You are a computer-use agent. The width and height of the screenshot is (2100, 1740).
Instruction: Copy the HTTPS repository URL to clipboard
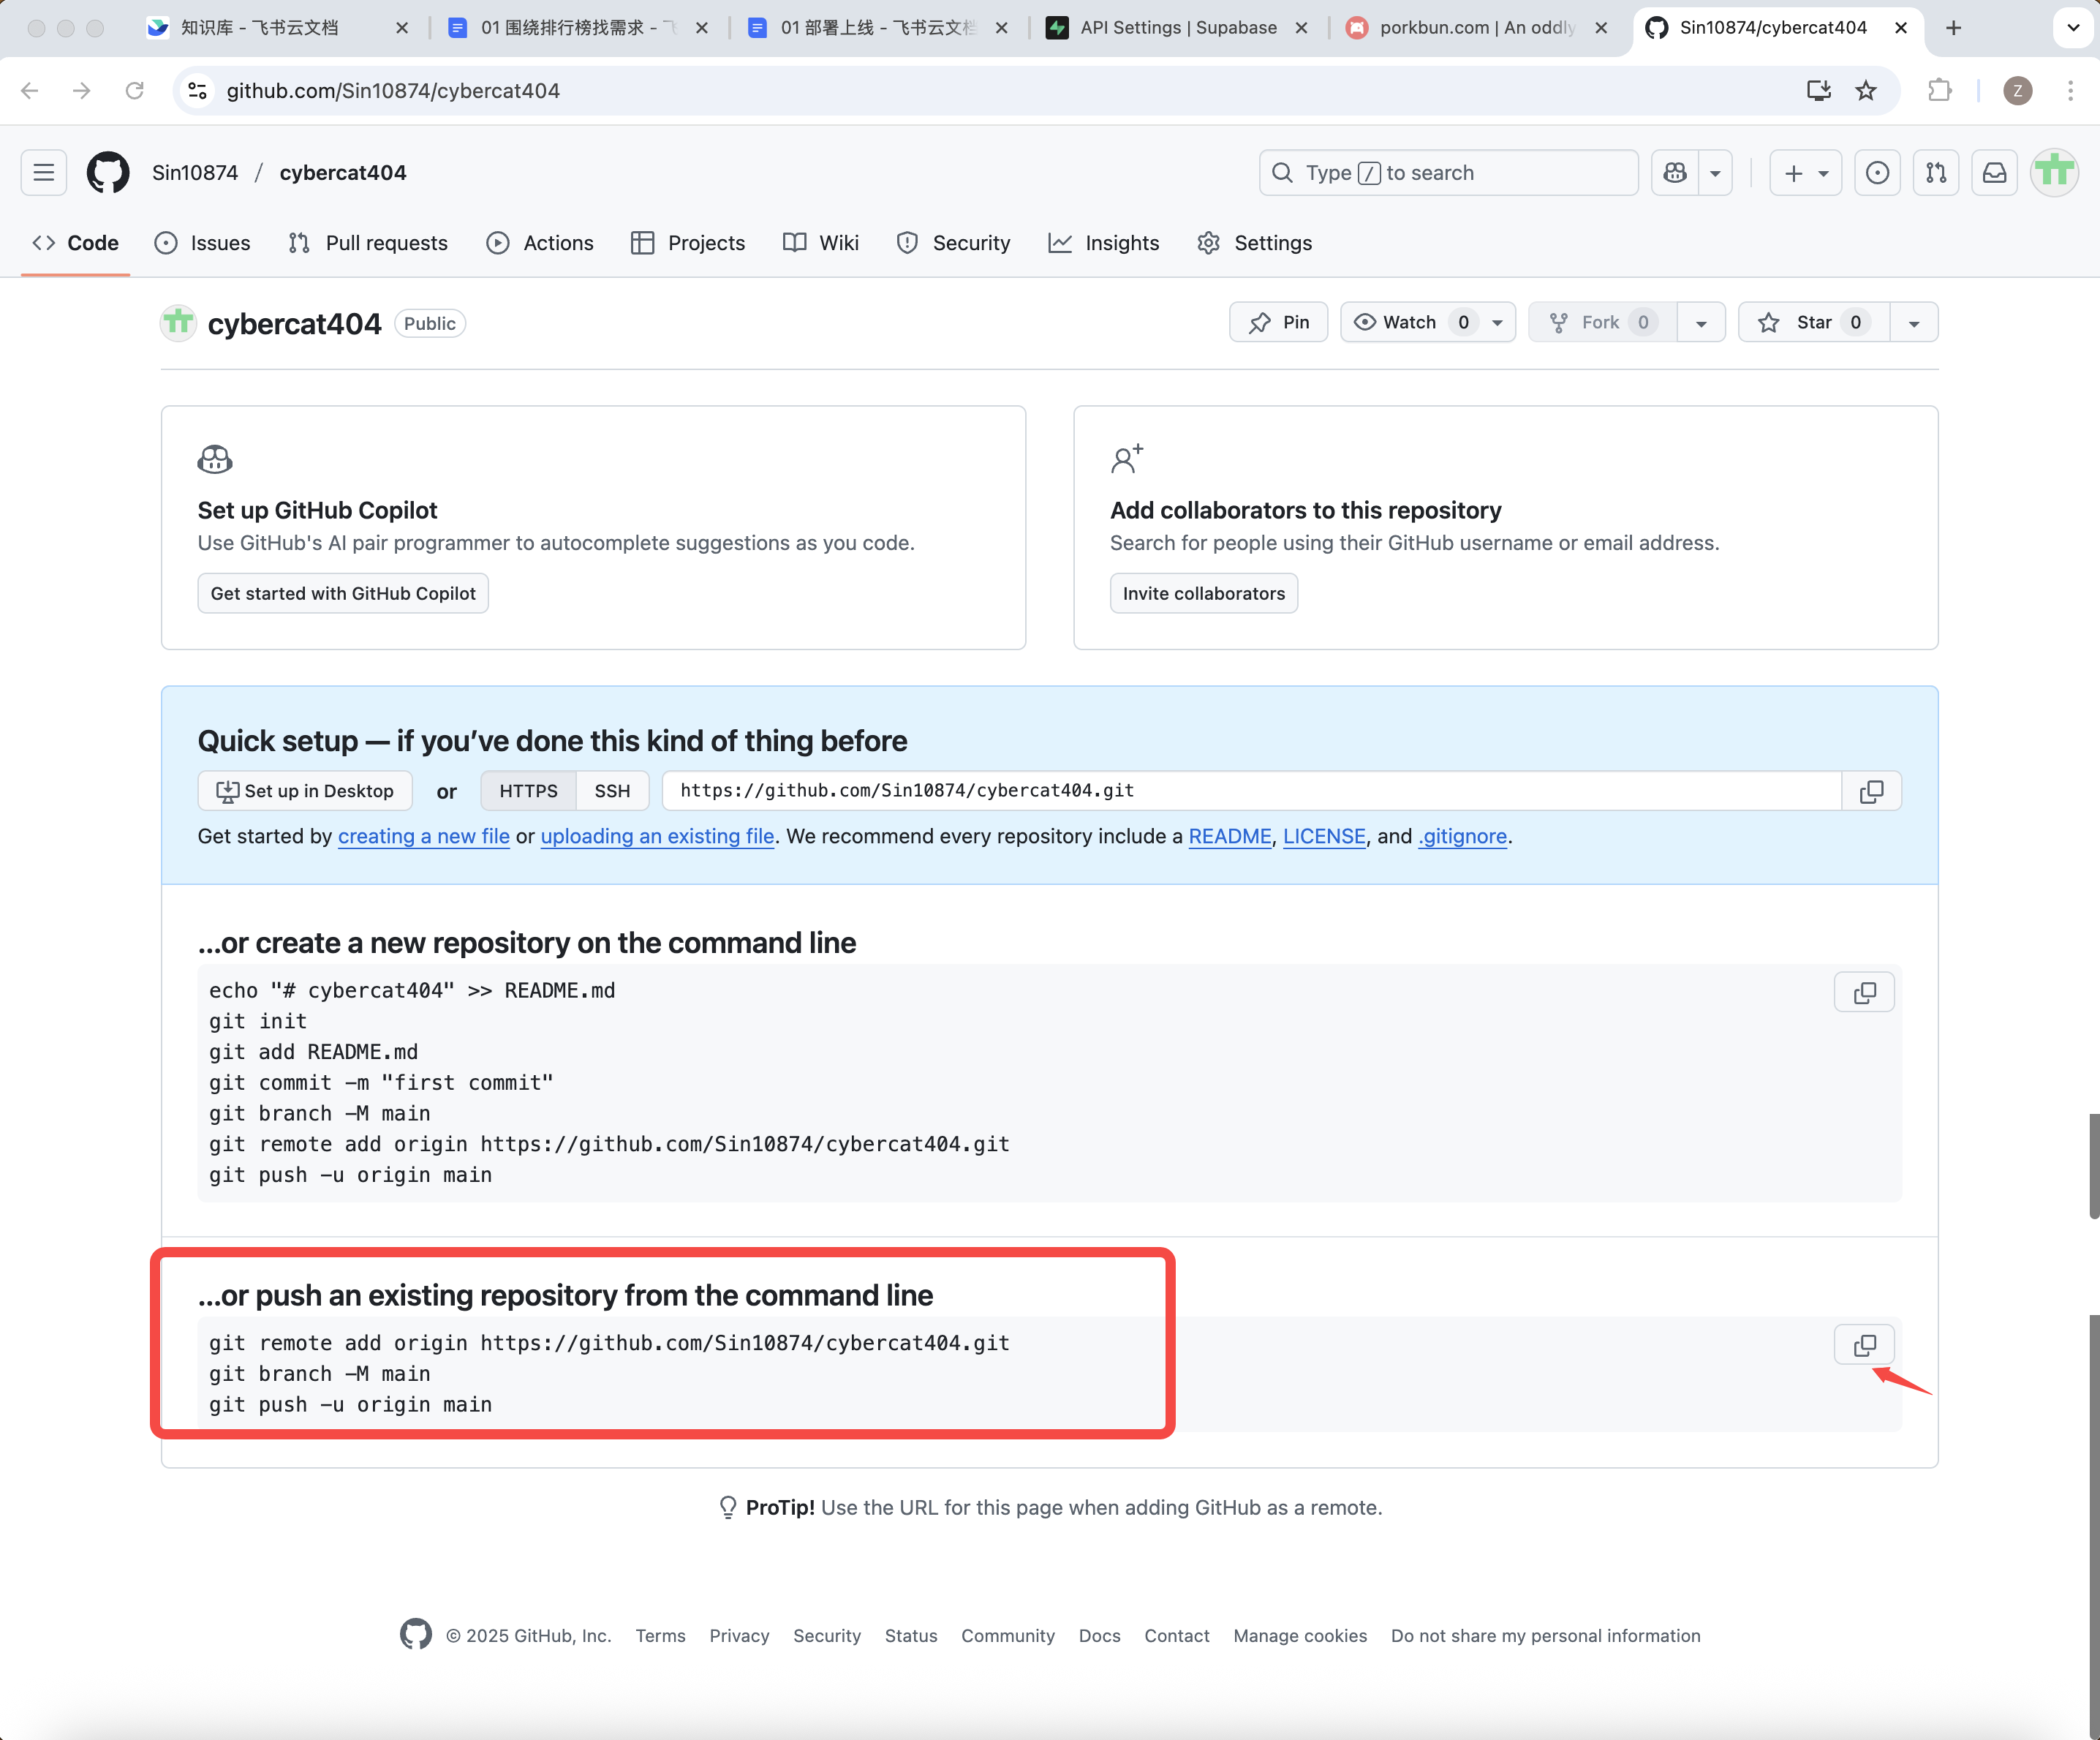pos(1872,791)
